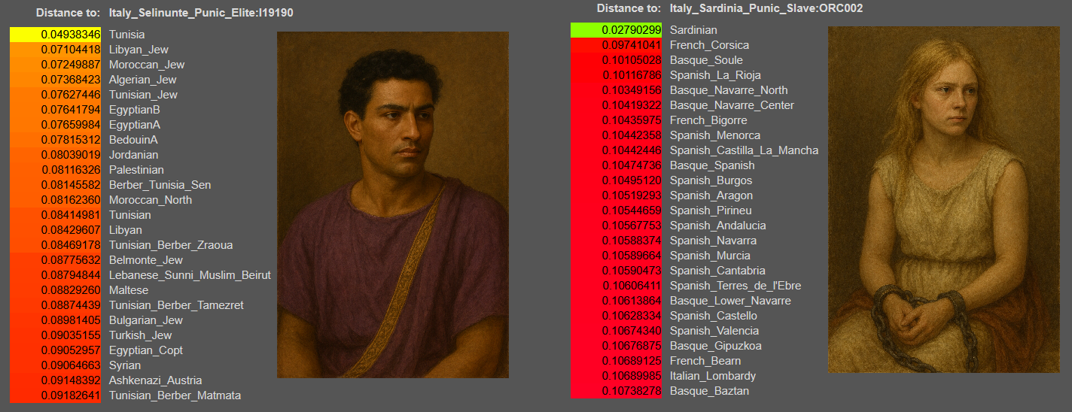Click Lebanese_Sunni_Muslim_Beirut entry
1072x412 pixels.
[190, 275]
